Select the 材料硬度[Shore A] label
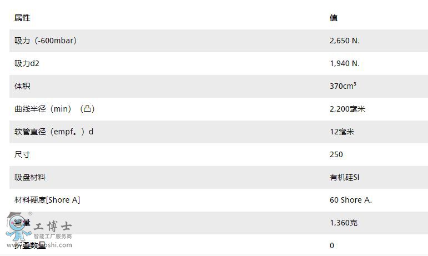Screen dimensions: 428x256 47,200
